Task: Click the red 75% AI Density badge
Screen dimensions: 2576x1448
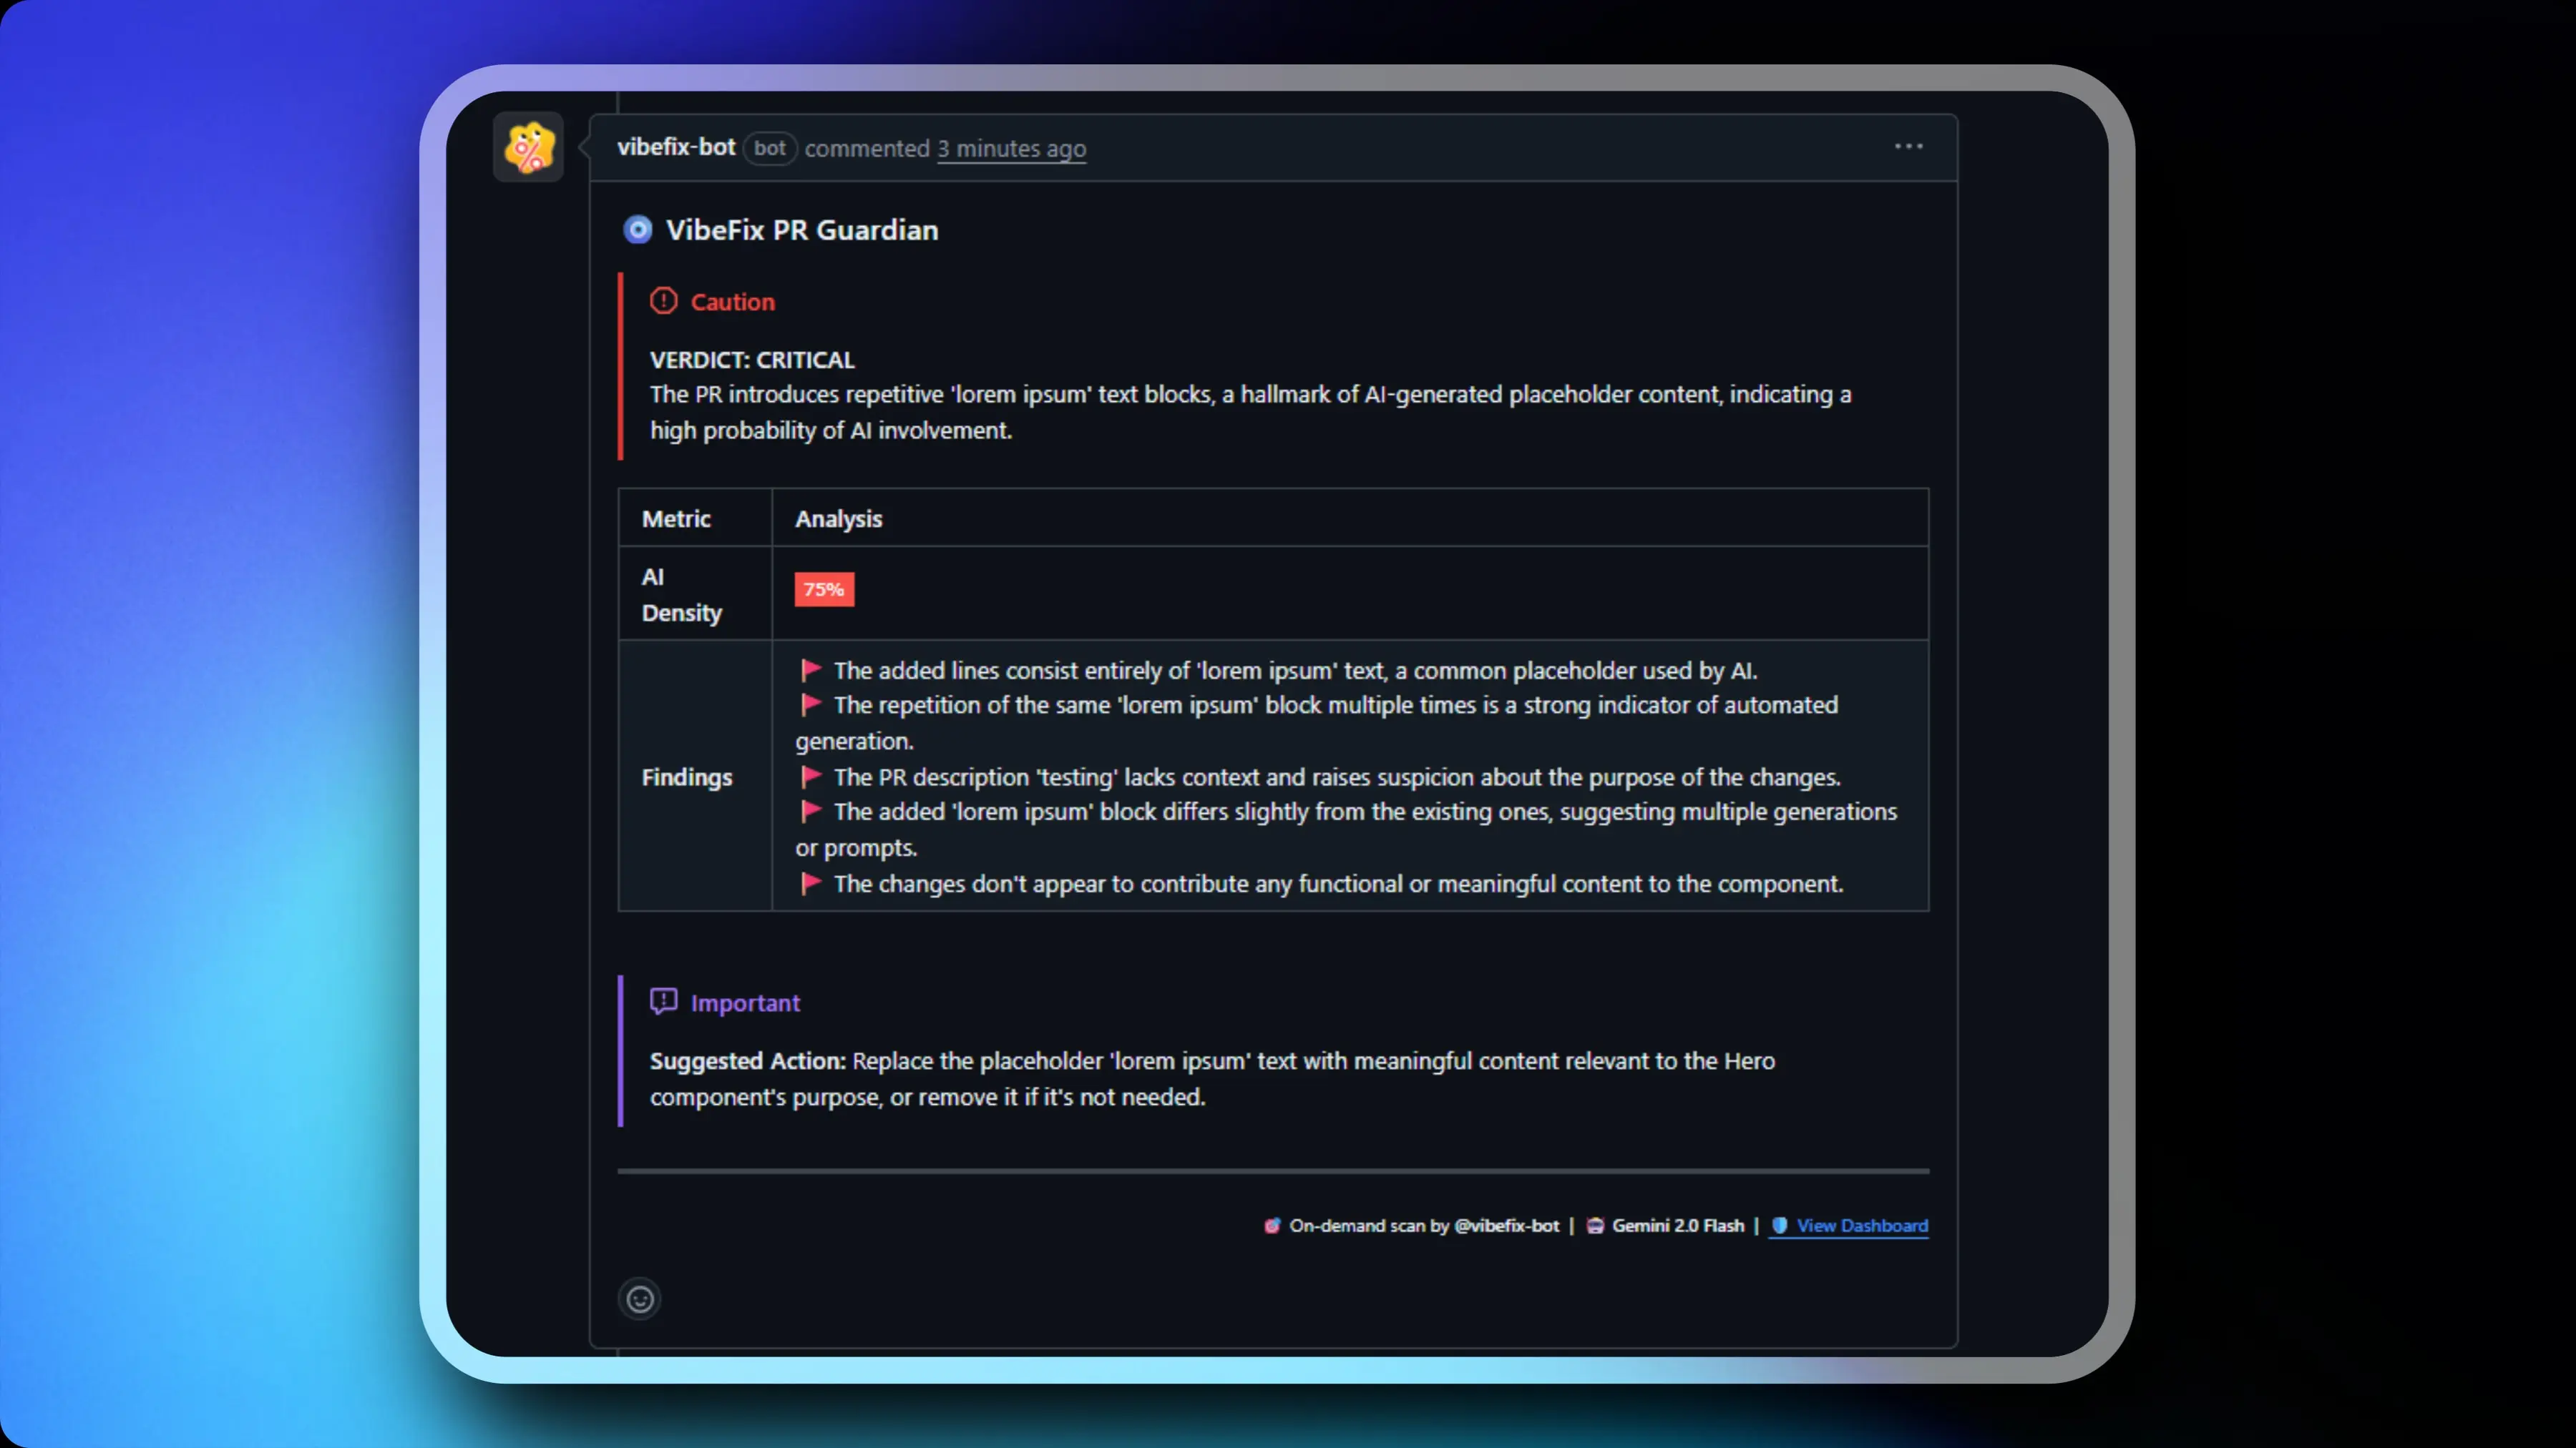Action: click(x=823, y=588)
